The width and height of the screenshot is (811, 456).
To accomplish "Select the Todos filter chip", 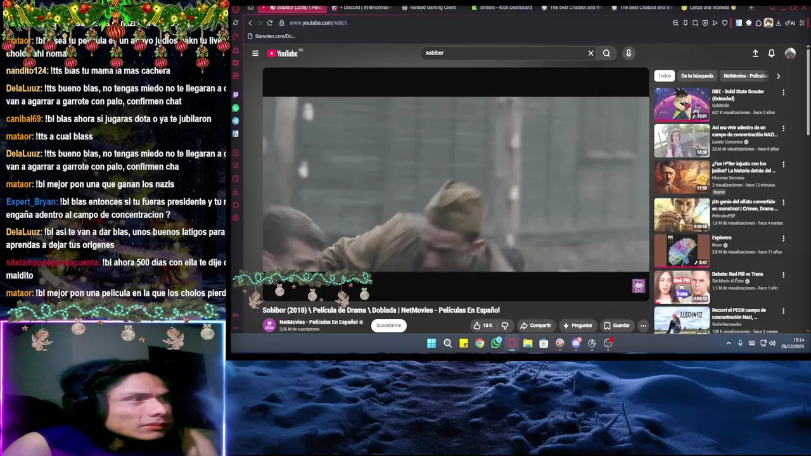I will [x=665, y=76].
